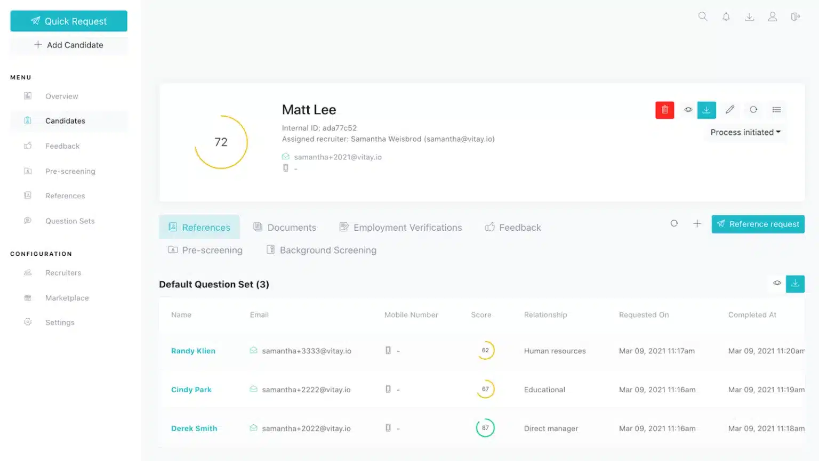This screenshot has width=819, height=461.
Task: Click Add Candidate button
Action: pos(69,45)
